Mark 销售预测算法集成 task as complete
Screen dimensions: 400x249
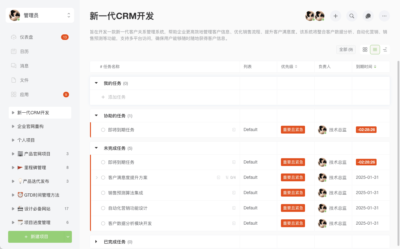pyautogui.click(x=103, y=193)
